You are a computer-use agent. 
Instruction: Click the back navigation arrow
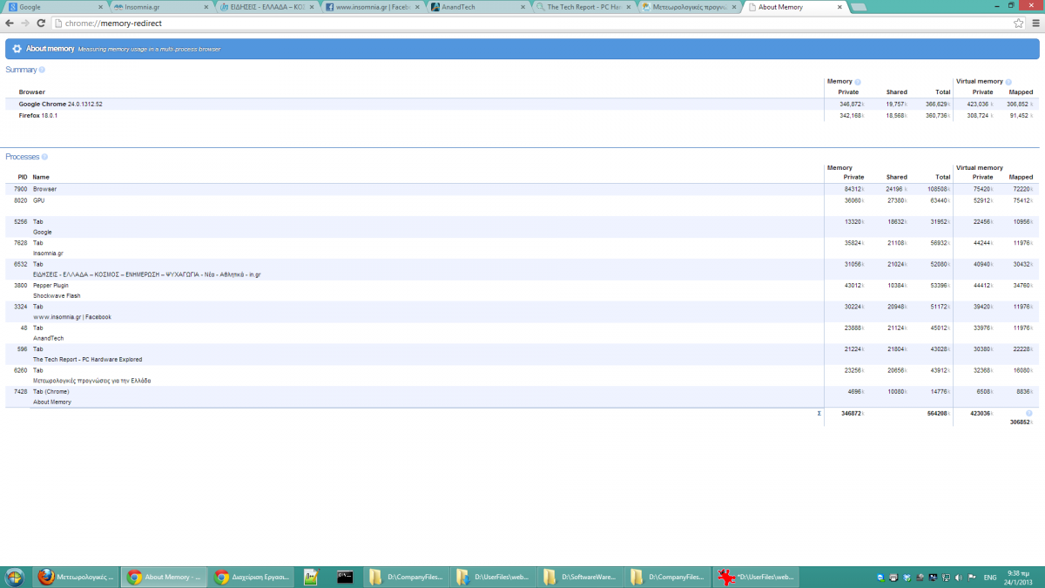[9, 23]
